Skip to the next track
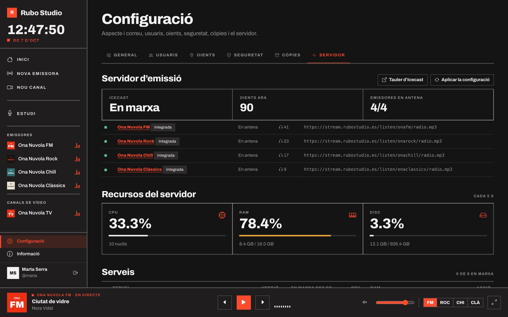 click(x=262, y=302)
